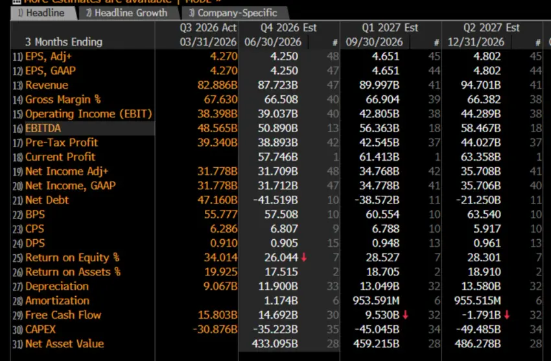Open the Company-Specific tab
Viewport: 551px width, 361px height.
click(233, 13)
